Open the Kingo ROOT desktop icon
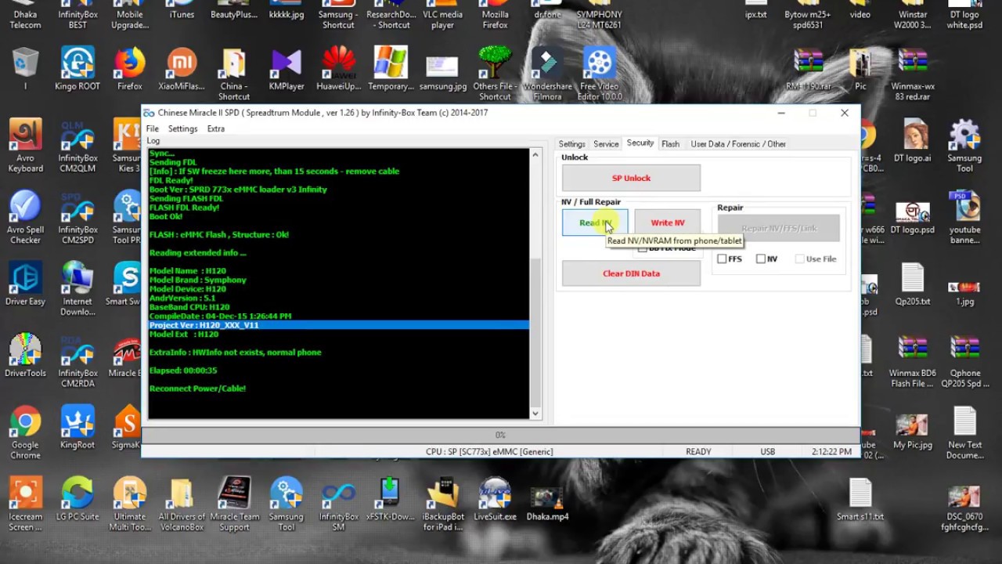The height and width of the screenshot is (564, 1002). click(x=77, y=69)
